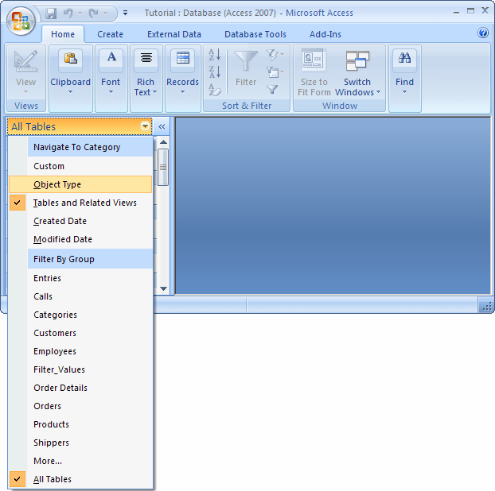Filter by Employees group
Screen dimensions: 495x491
click(x=80, y=351)
